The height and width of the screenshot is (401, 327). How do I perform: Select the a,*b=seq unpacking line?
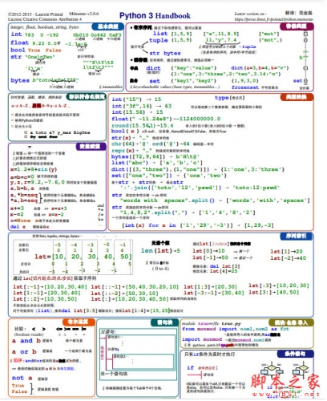tap(24, 195)
